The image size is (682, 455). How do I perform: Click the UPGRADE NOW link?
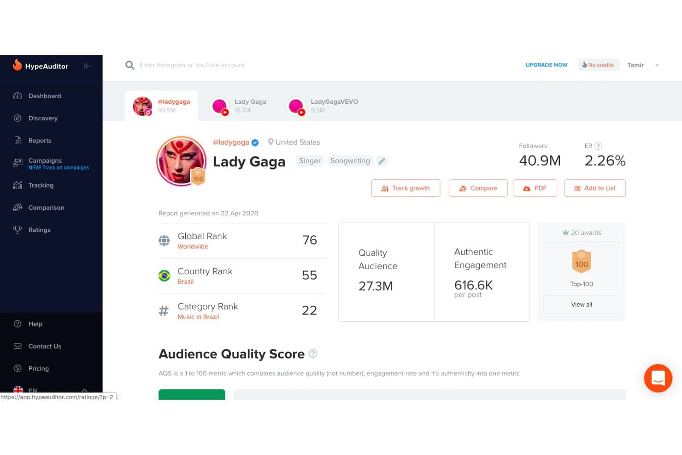(x=547, y=65)
